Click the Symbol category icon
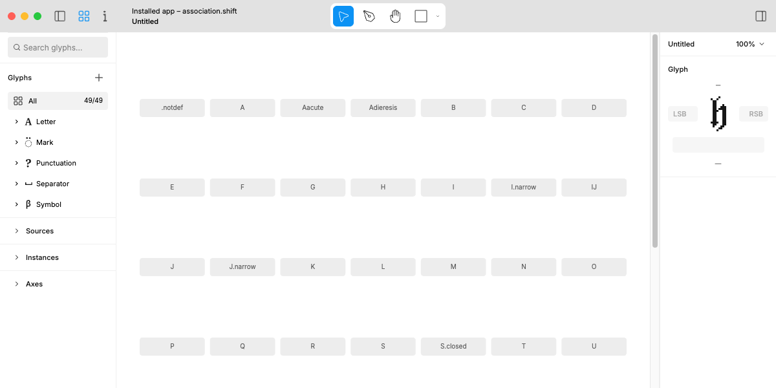776x388 pixels. pyautogui.click(x=28, y=204)
